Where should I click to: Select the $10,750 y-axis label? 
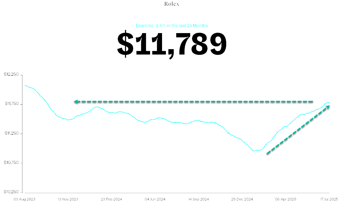(x=11, y=163)
